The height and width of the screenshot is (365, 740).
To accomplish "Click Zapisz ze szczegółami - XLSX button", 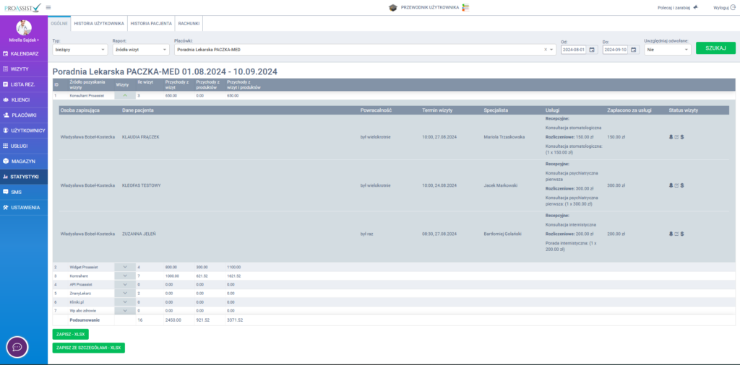I will pyautogui.click(x=88, y=348).
